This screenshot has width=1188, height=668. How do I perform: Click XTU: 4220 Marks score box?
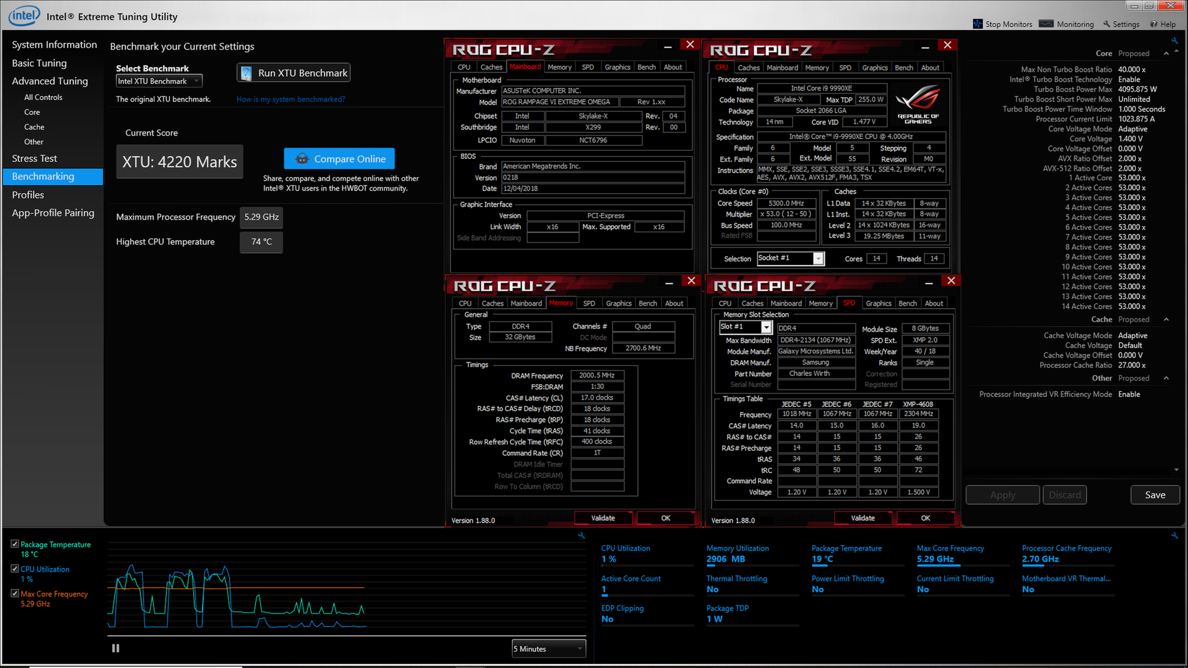[179, 161]
